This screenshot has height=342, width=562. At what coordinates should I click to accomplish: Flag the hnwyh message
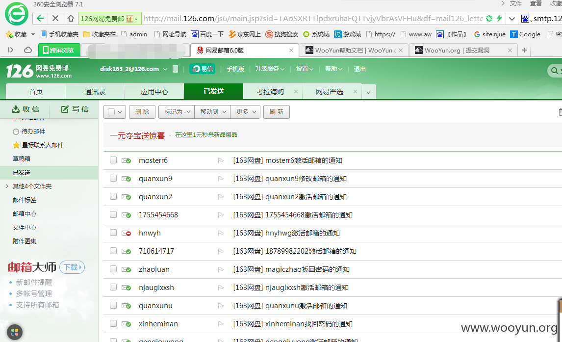[221, 233]
